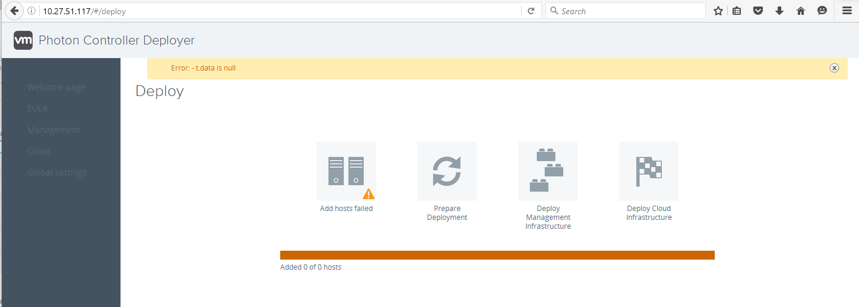859x307 pixels.
Task: Go back using the browser back arrow
Action: click(x=14, y=11)
